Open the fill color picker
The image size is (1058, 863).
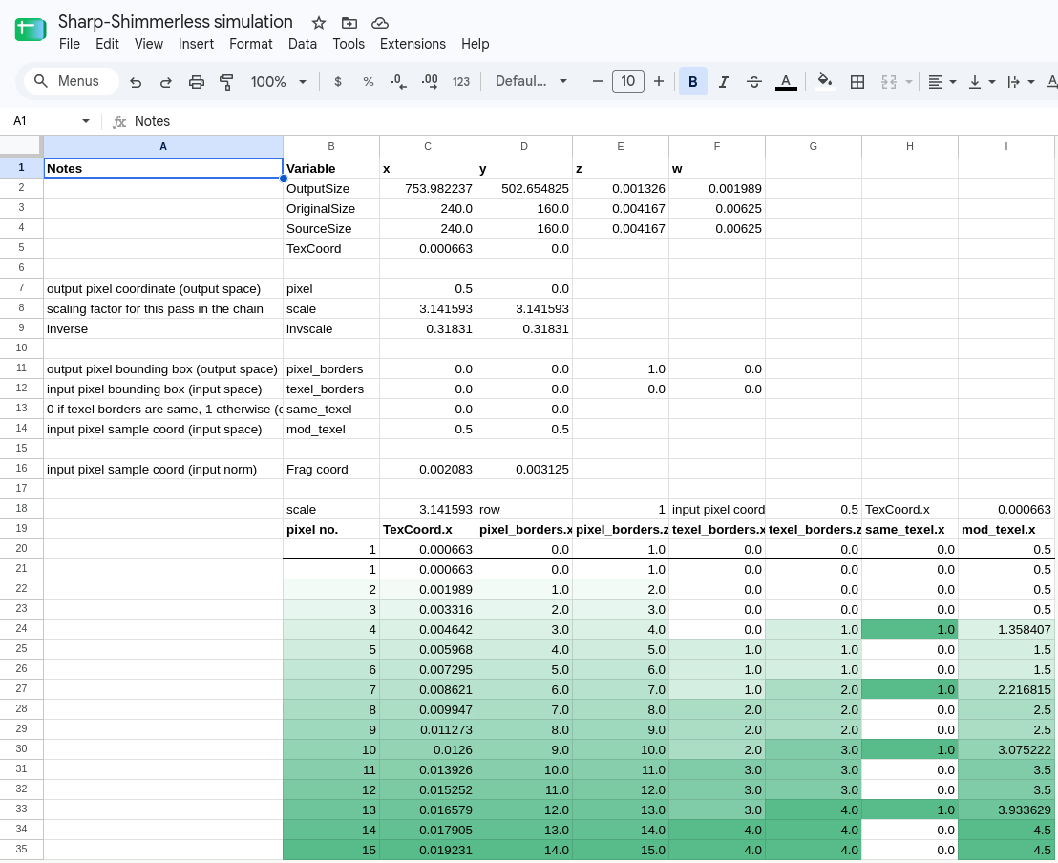coord(825,82)
